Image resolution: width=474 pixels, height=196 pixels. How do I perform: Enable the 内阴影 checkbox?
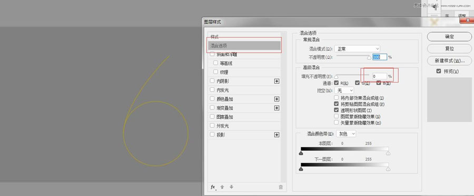[x=212, y=81]
